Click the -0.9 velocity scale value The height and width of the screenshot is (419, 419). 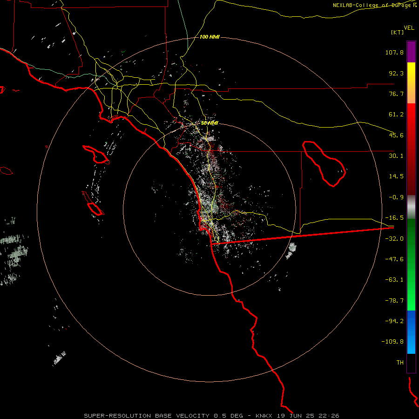click(x=396, y=197)
